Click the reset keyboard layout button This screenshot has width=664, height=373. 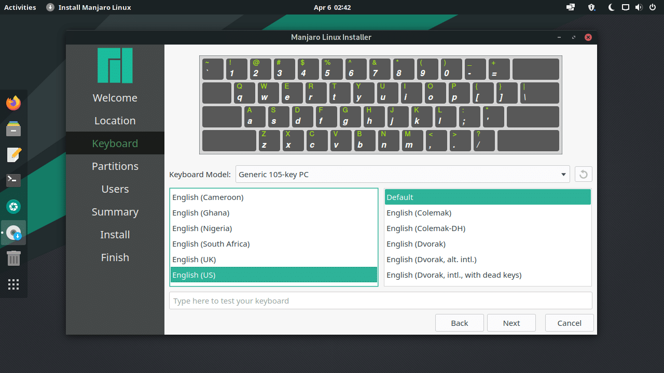(583, 174)
